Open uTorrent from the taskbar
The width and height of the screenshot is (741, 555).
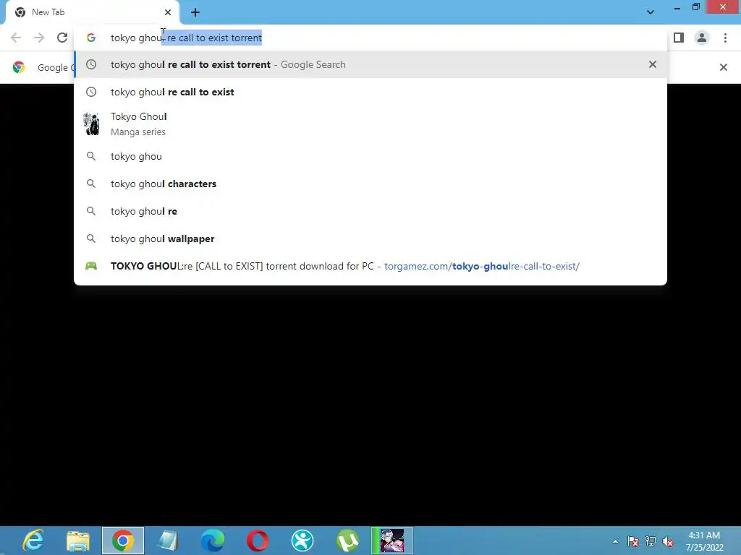coord(347,541)
